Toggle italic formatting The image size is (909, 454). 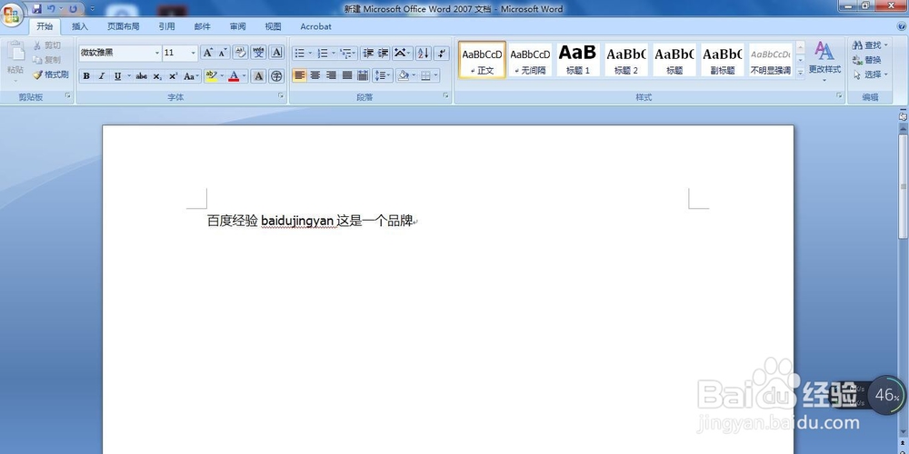pyautogui.click(x=102, y=76)
